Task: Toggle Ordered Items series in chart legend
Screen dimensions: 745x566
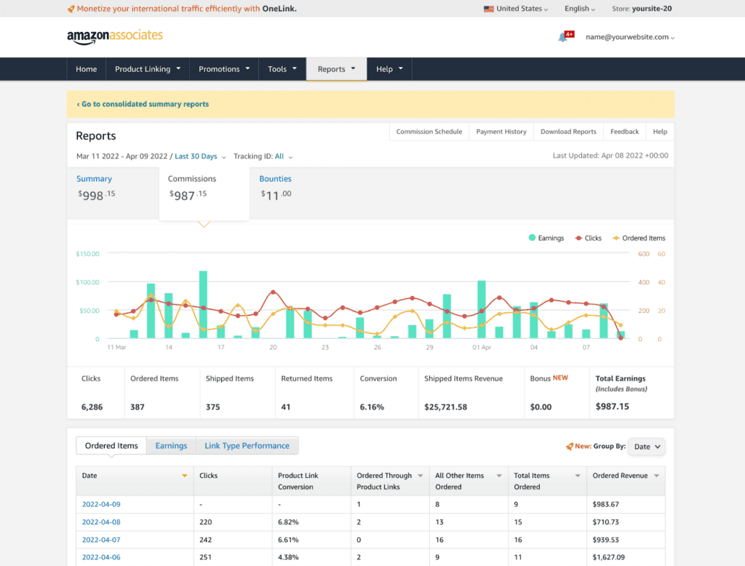Action: [x=638, y=238]
